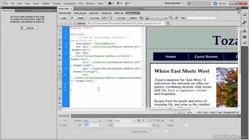Viewport: 249px width, 140px height.
Task: Select the HTML mode in Properties
Action: (x=63, y=121)
